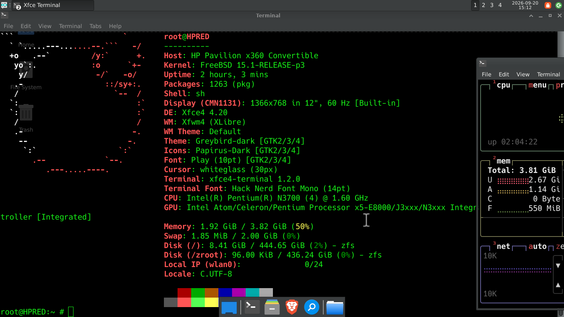This screenshot has height=317, width=564.
Task: Click 'HP Pavilion x360 Convertible' host text
Action: click(x=255, y=55)
